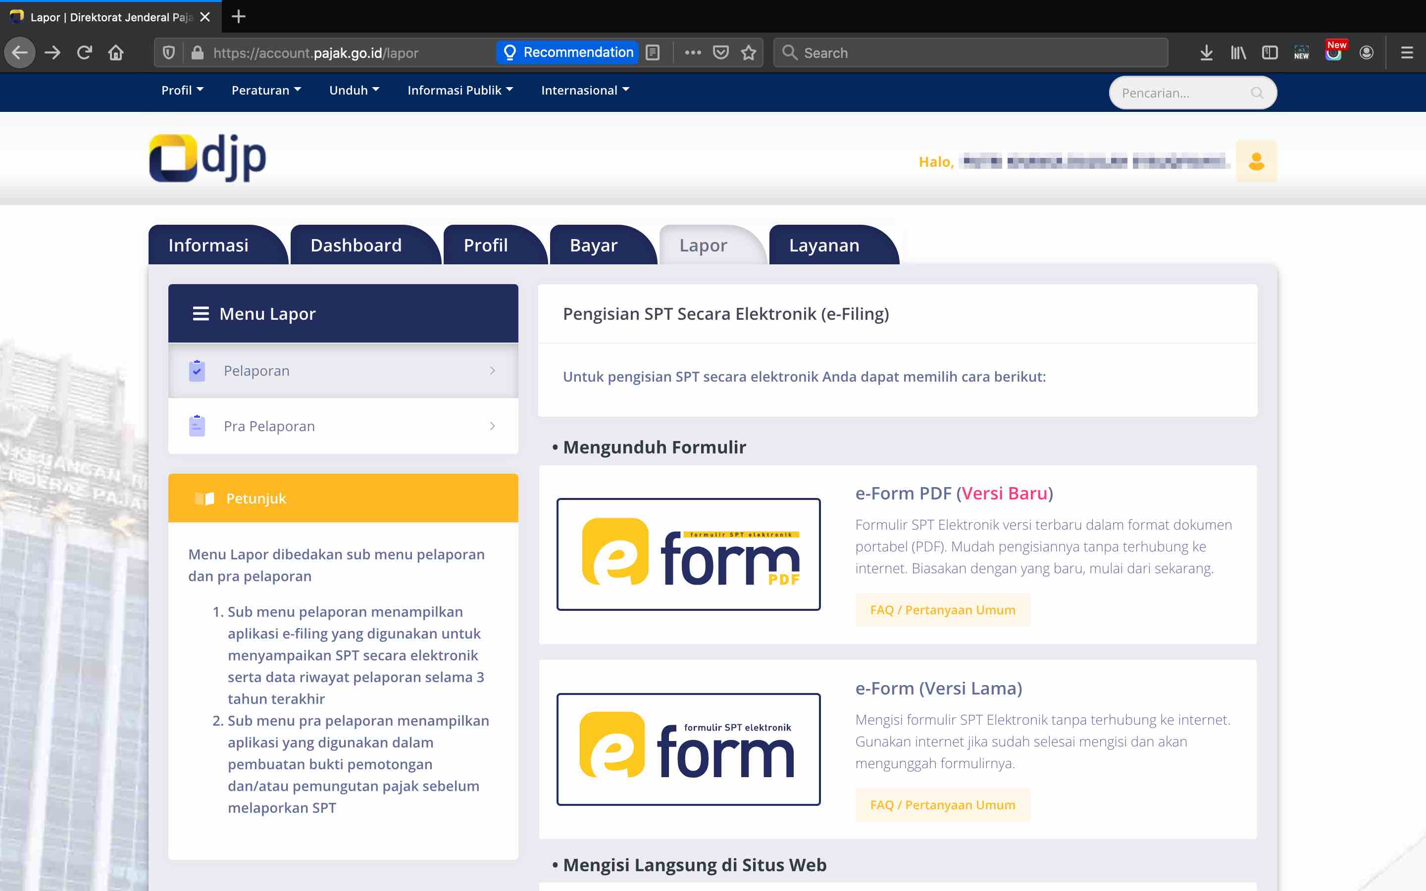Click the site search magnifier icon
The width and height of the screenshot is (1426, 891).
click(1257, 93)
